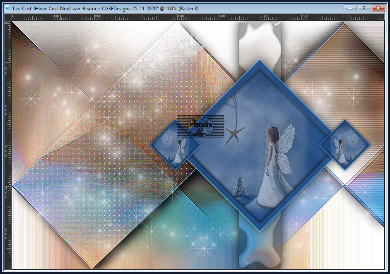Screen dimensions: 390x274
Task: Click the large central angel diamond image
Action: pyautogui.click(x=260, y=145)
